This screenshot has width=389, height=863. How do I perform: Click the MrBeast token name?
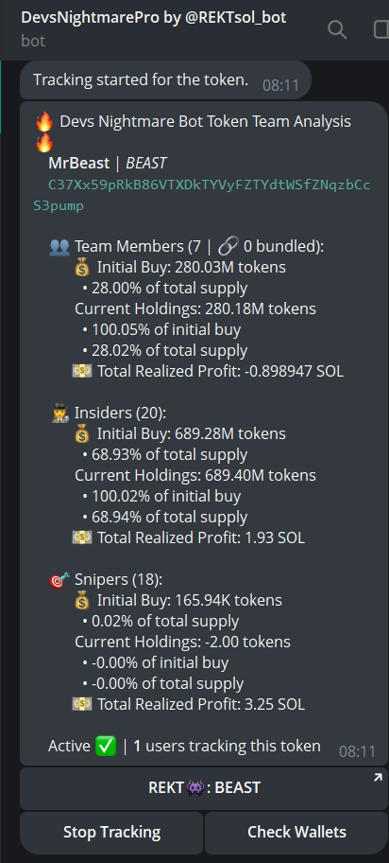78,163
